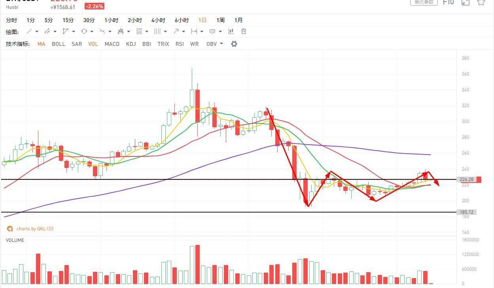Open dropdown beside the zigzag wave tool
This screenshot has height=288, width=494.
pyautogui.click(x=110, y=32)
